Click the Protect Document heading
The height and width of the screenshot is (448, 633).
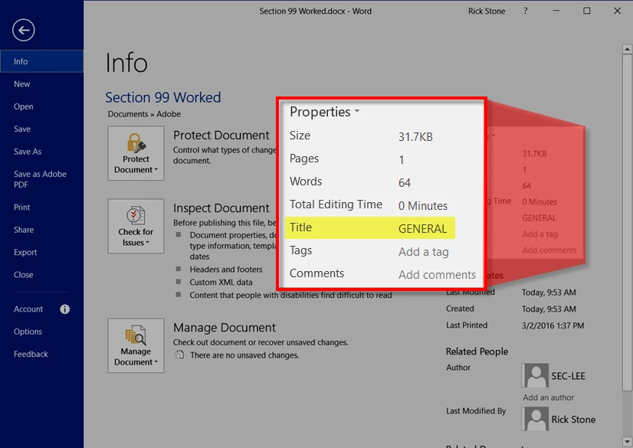tap(221, 135)
